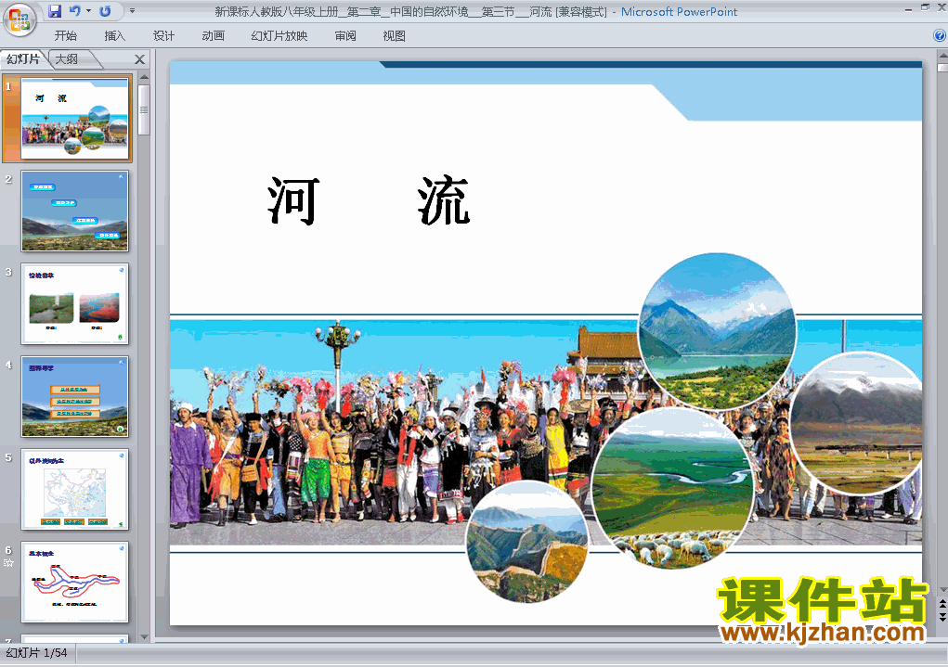Close the slides pane

[139, 59]
